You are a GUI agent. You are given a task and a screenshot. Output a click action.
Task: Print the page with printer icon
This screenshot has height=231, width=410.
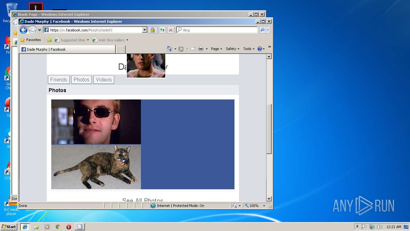click(201, 49)
